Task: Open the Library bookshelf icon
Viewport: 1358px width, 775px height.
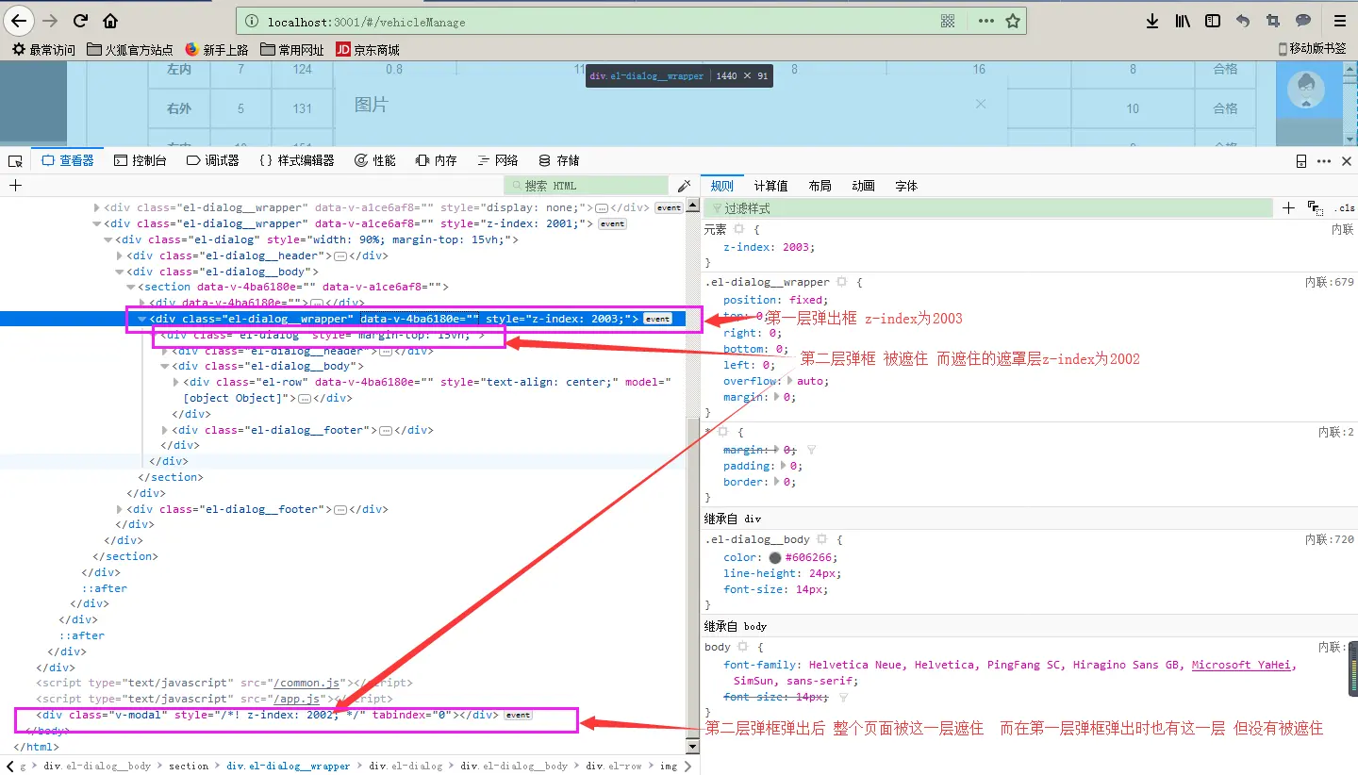Action: [1183, 21]
